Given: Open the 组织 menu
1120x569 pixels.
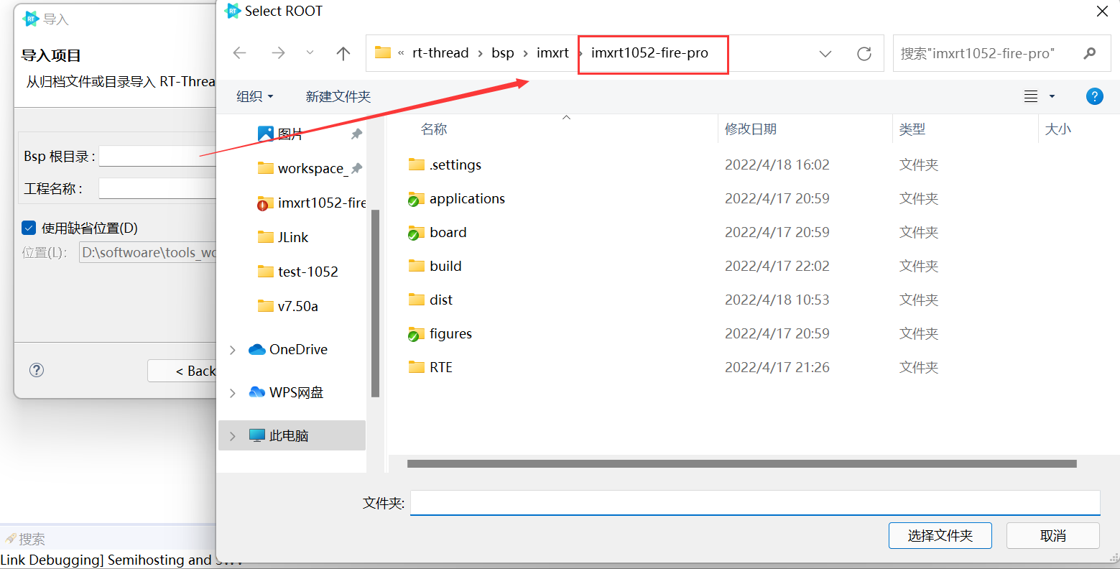Looking at the screenshot, I should click(255, 96).
